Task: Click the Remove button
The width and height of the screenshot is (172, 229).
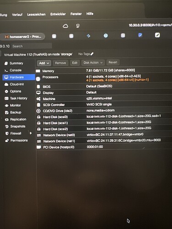Action: 61,63
